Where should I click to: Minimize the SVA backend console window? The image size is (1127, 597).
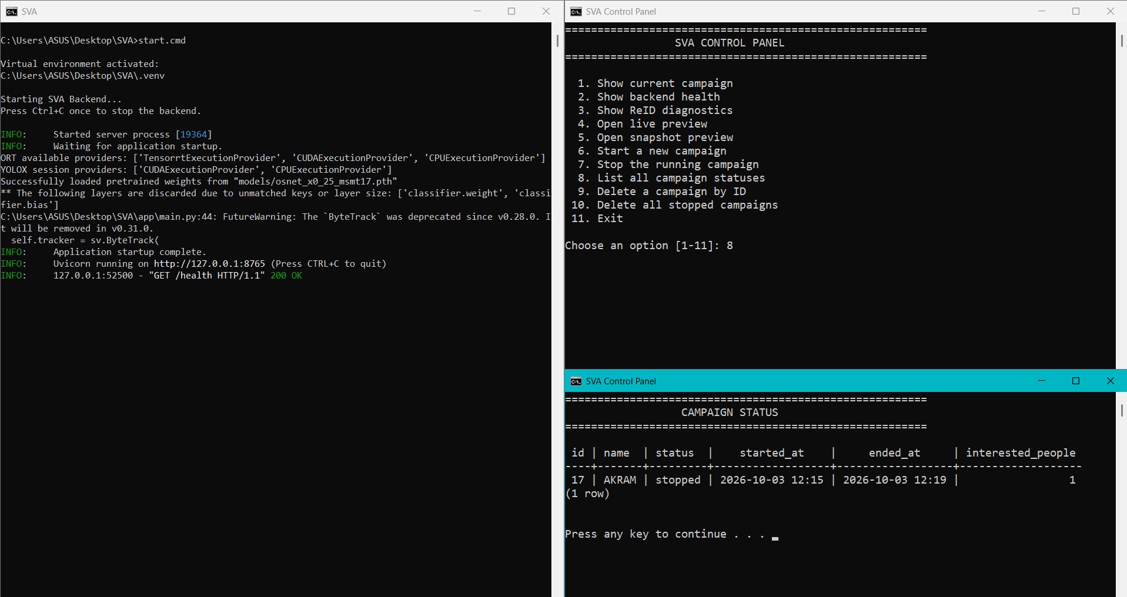pyautogui.click(x=477, y=11)
